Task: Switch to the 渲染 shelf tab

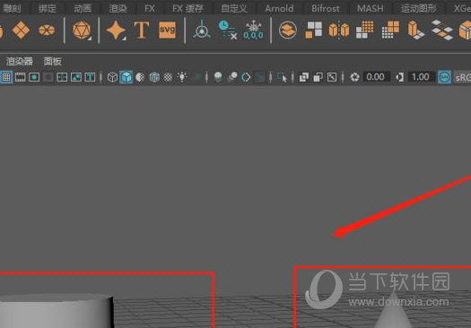Action: click(118, 8)
